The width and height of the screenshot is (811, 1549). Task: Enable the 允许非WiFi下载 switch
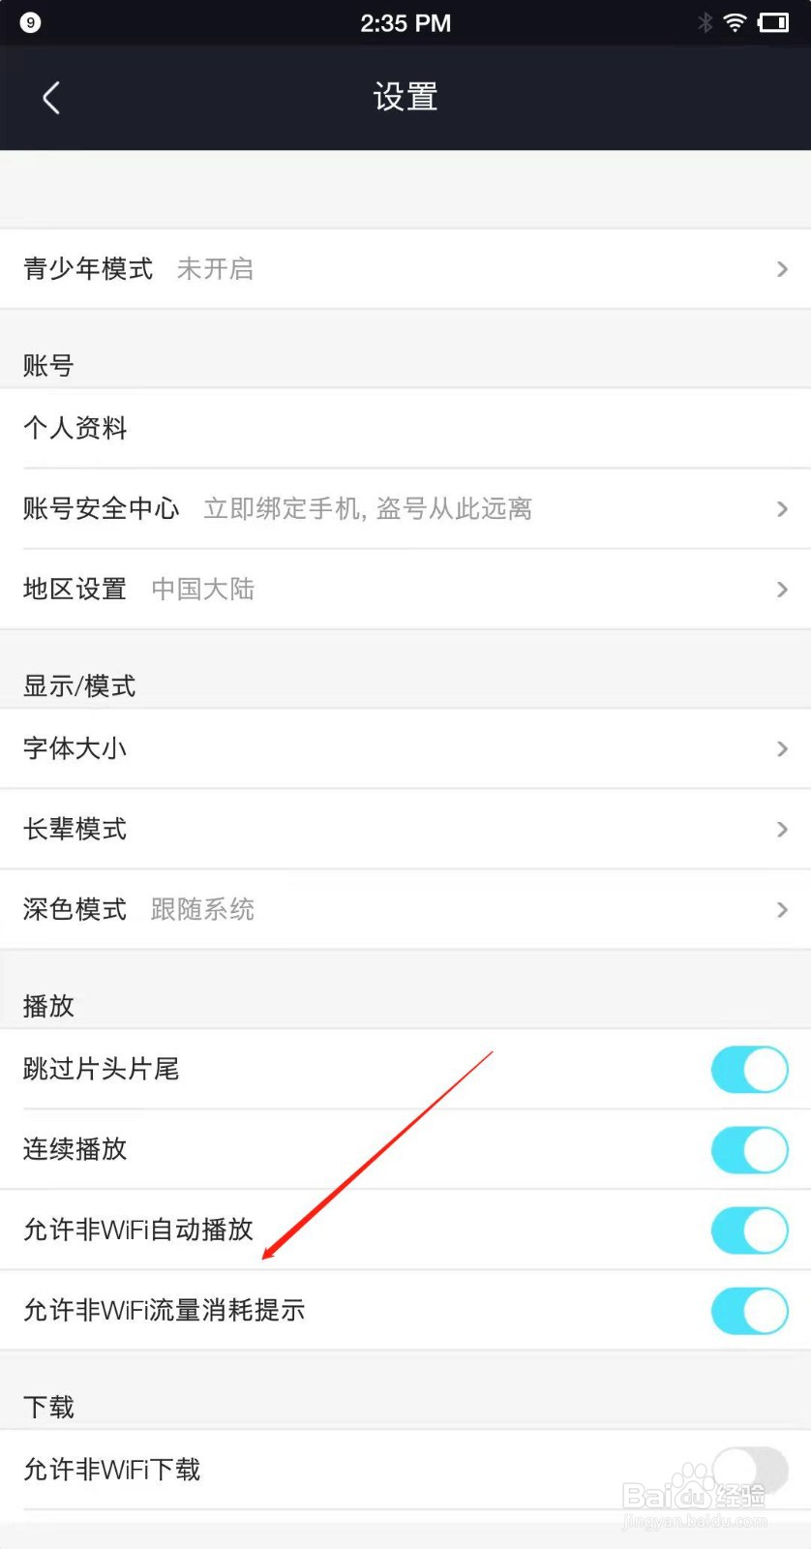(750, 1470)
